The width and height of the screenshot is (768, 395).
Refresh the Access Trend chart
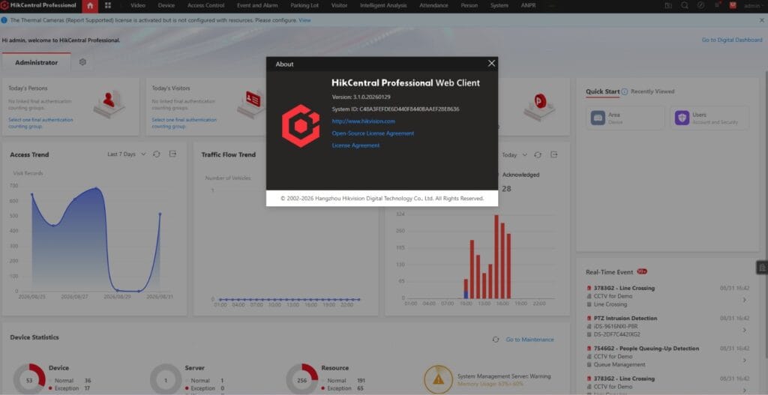157,154
